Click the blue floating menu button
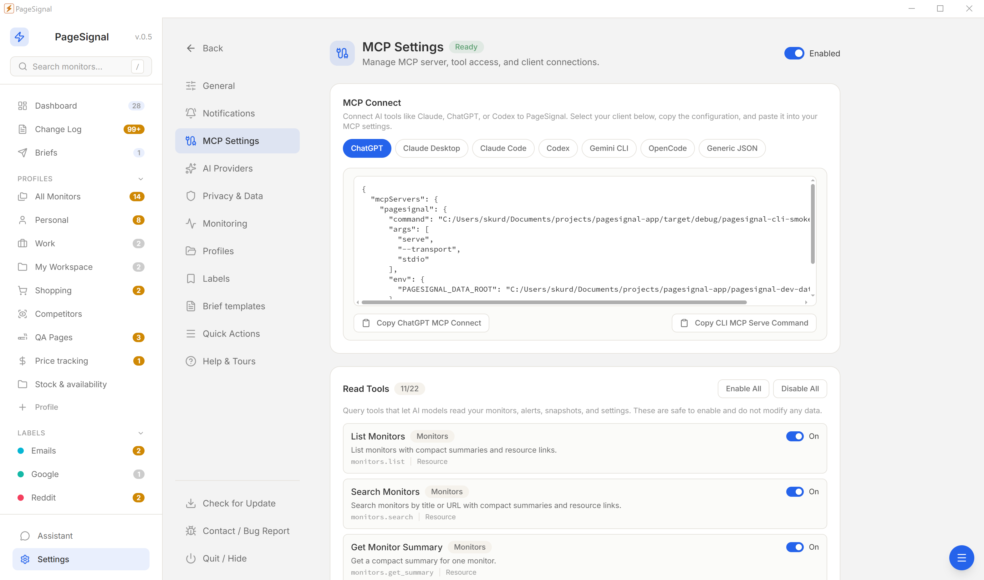The image size is (984, 580). (x=961, y=557)
